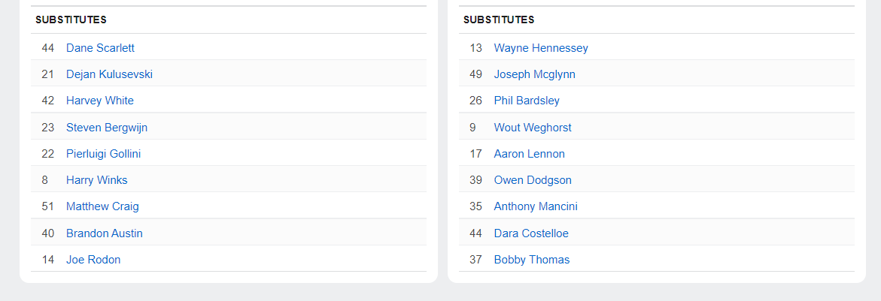The width and height of the screenshot is (881, 301).
Task: Open the Matthew Craig link
Action: pyautogui.click(x=102, y=206)
